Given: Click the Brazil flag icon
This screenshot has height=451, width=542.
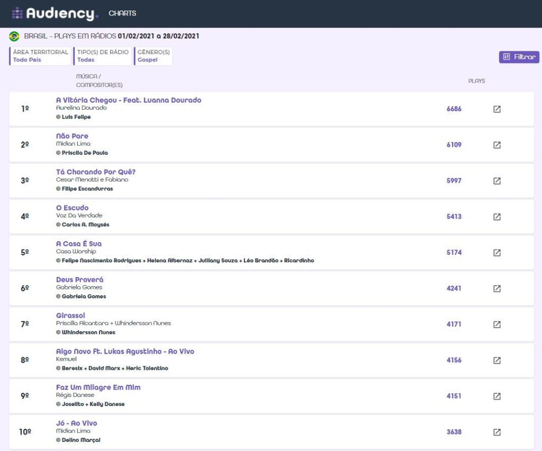Looking at the screenshot, I should [14, 37].
